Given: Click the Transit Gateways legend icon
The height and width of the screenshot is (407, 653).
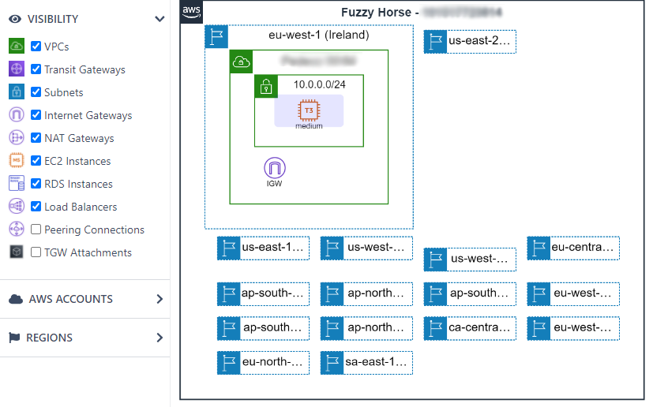Looking at the screenshot, I should 17,69.
